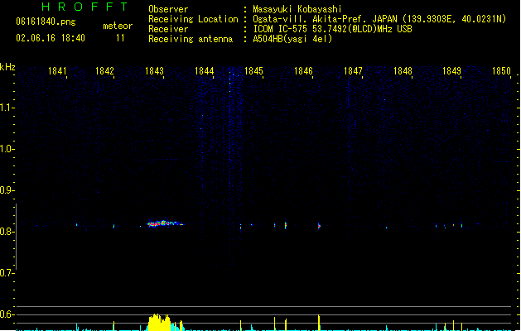Click the 0.9 kHz frequency label
Viewport: 521px width, 331px height.
coord(7,190)
